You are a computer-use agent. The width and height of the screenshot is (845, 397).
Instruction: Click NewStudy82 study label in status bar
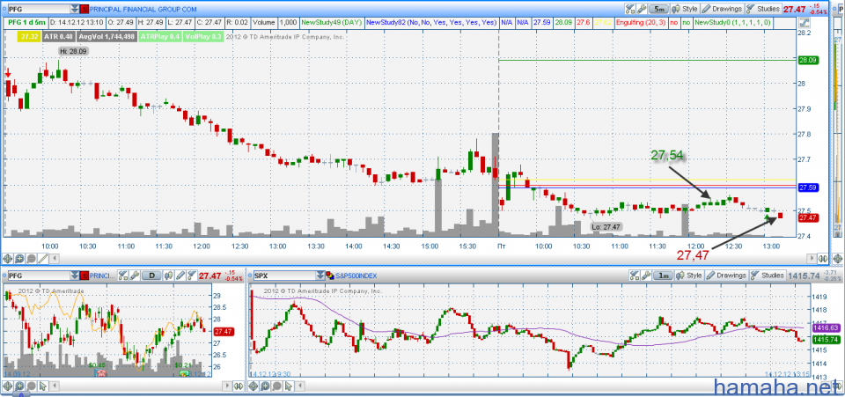tap(431, 23)
